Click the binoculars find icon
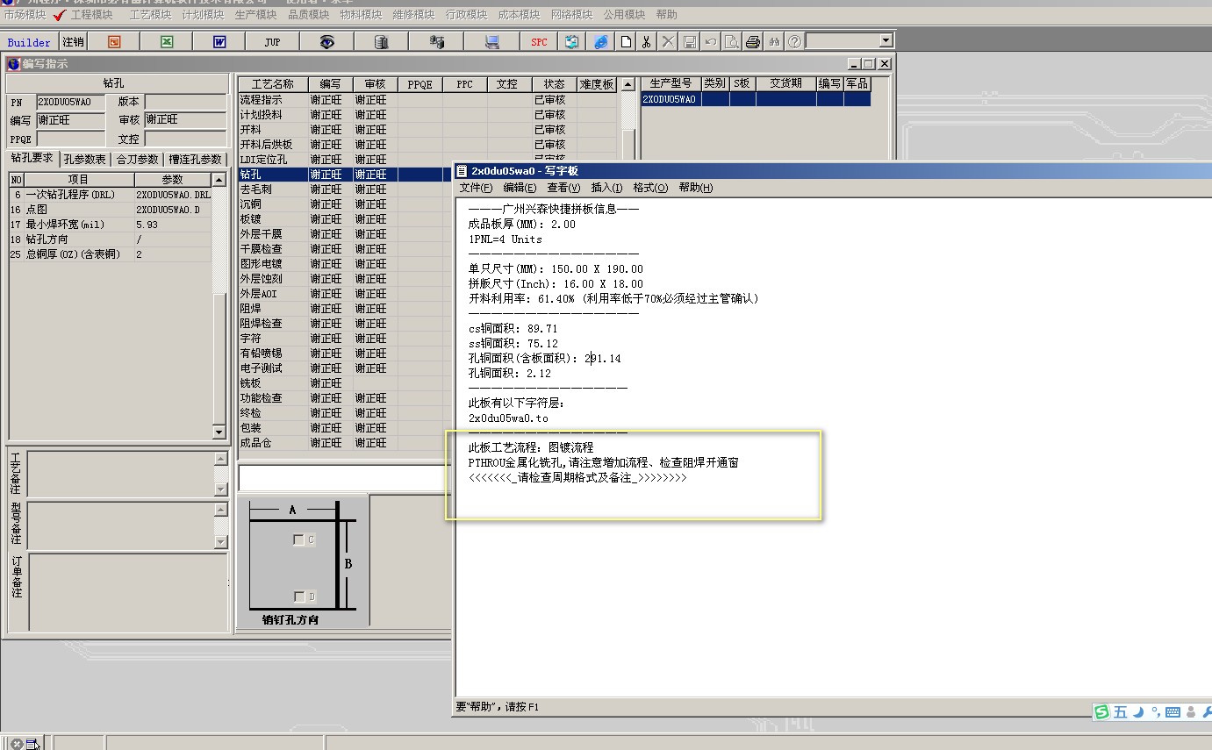Viewport: 1212px width, 750px height. tap(774, 41)
